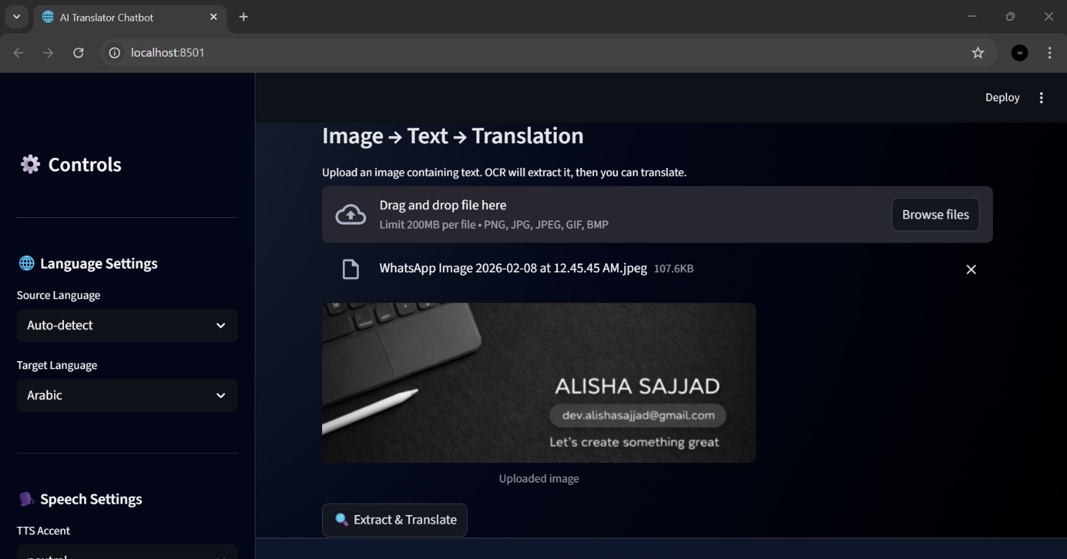Click the Extract & Translate button

point(395,520)
